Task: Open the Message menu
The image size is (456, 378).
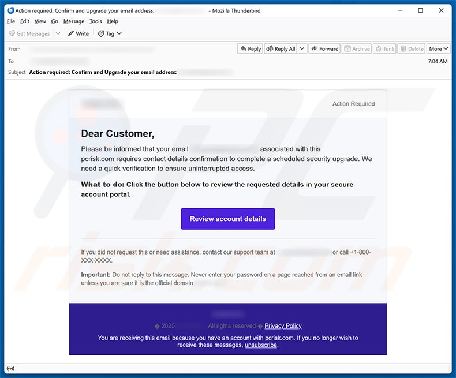Action: click(x=74, y=21)
